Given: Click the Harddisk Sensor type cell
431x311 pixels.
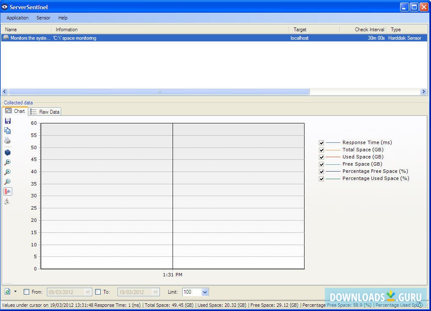Looking at the screenshot, I should [x=405, y=38].
